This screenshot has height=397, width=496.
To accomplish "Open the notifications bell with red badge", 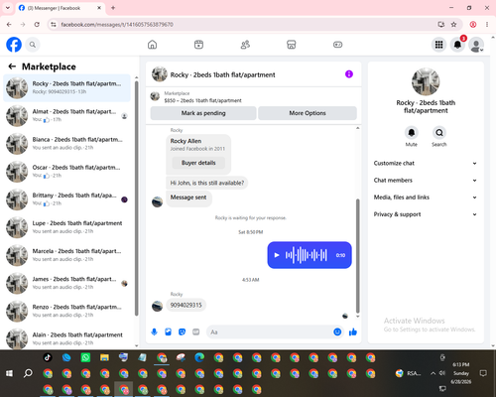I will [457, 45].
